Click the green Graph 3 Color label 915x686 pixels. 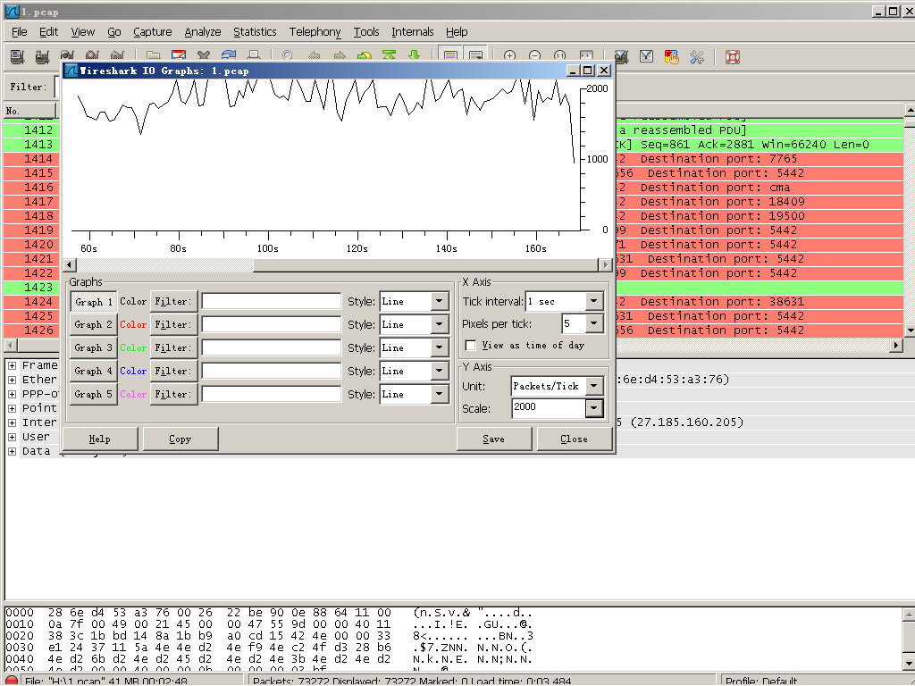[x=133, y=347]
